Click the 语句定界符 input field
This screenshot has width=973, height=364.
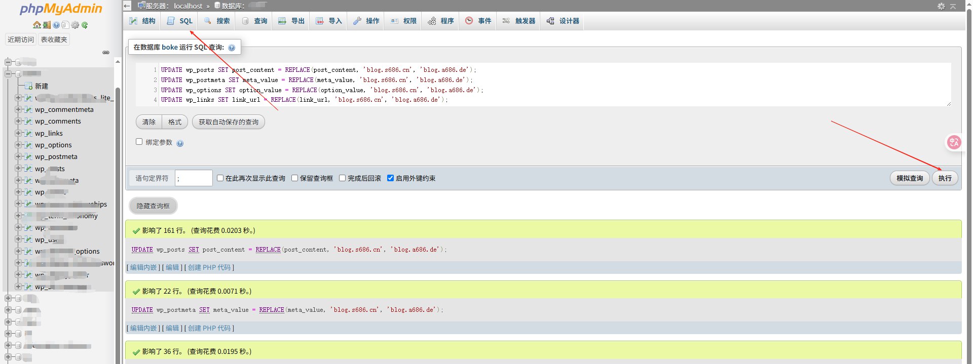[194, 178]
